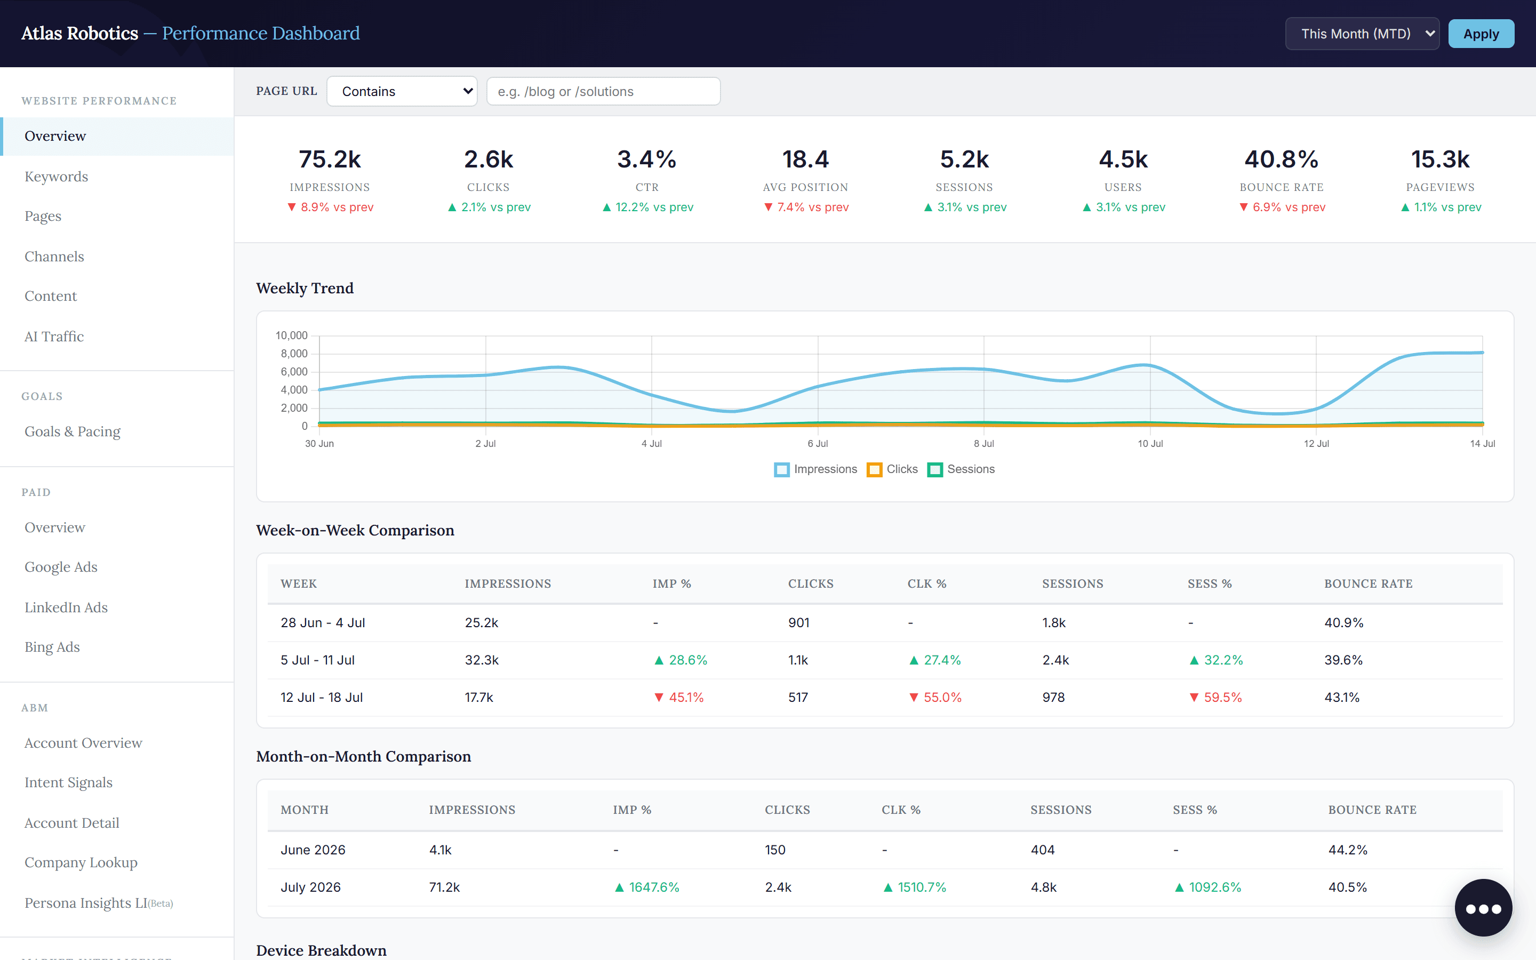The image size is (1536, 960).
Task: Click the Atlas Robotics dashboard title
Action: pyautogui.click(x=190, y=33)
